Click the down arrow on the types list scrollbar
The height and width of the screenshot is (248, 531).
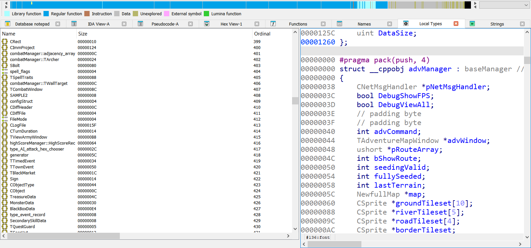pyautogui.click(x=295, y=229)
